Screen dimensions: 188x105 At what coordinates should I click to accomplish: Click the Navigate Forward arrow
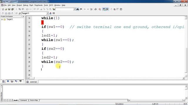(x=88, y=9)
